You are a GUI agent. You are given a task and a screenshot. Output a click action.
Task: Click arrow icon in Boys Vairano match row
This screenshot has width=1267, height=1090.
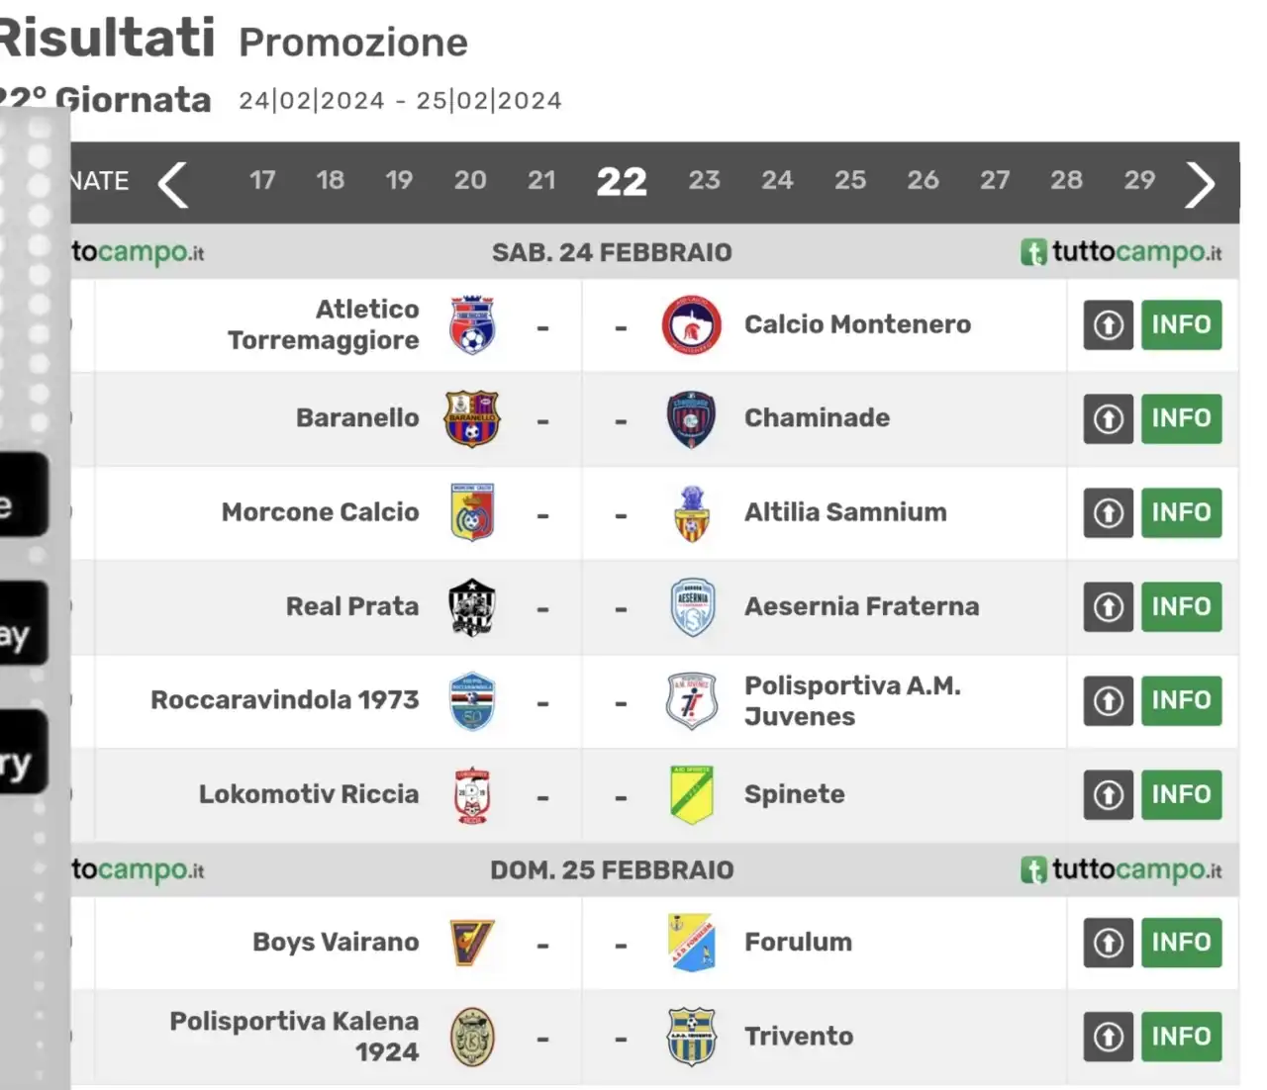tap(1108, 943)
